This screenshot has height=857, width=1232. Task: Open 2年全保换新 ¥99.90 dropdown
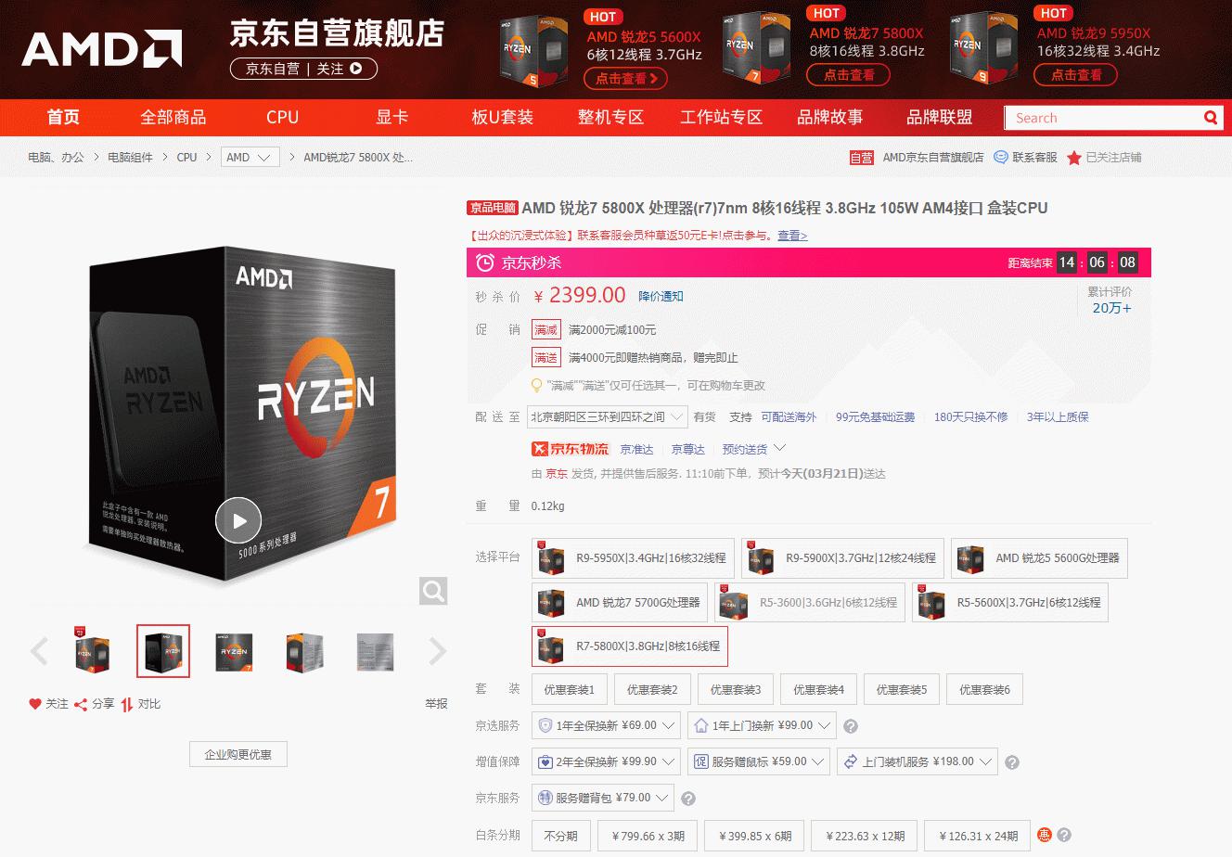pyautogui.click(x=606, y=762)
